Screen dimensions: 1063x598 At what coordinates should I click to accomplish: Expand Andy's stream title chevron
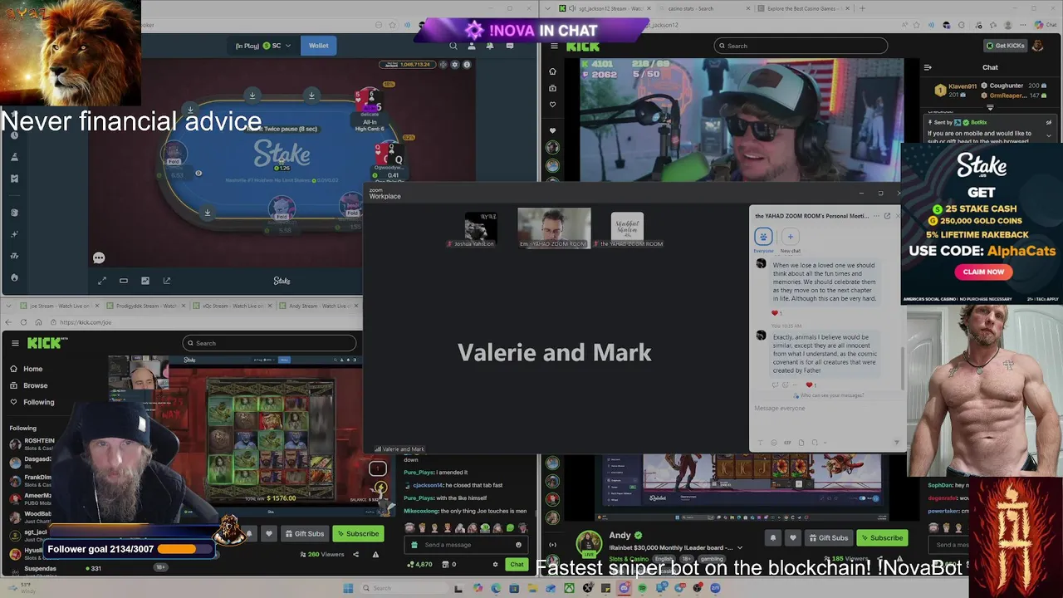tap(740, 548)
